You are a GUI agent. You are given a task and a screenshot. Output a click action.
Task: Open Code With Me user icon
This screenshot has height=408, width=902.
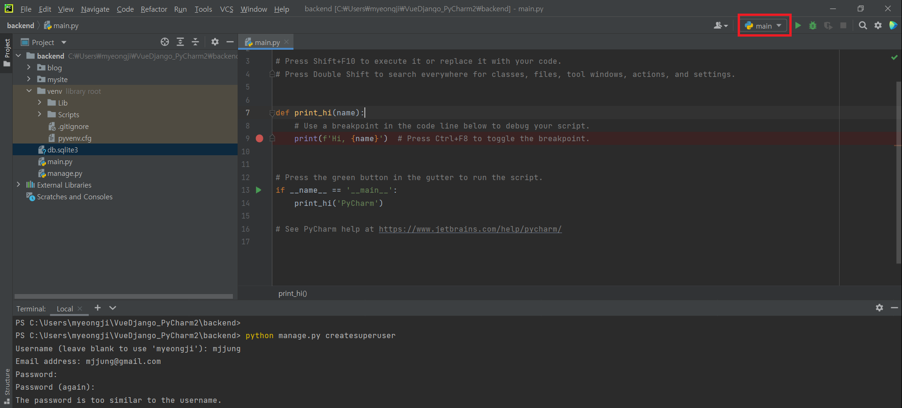tap(721, 26)
